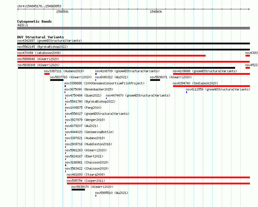Click the nsv6080312 Wu2021 label
This screenshot has height=207, width=258.
[x=112, y=77]
